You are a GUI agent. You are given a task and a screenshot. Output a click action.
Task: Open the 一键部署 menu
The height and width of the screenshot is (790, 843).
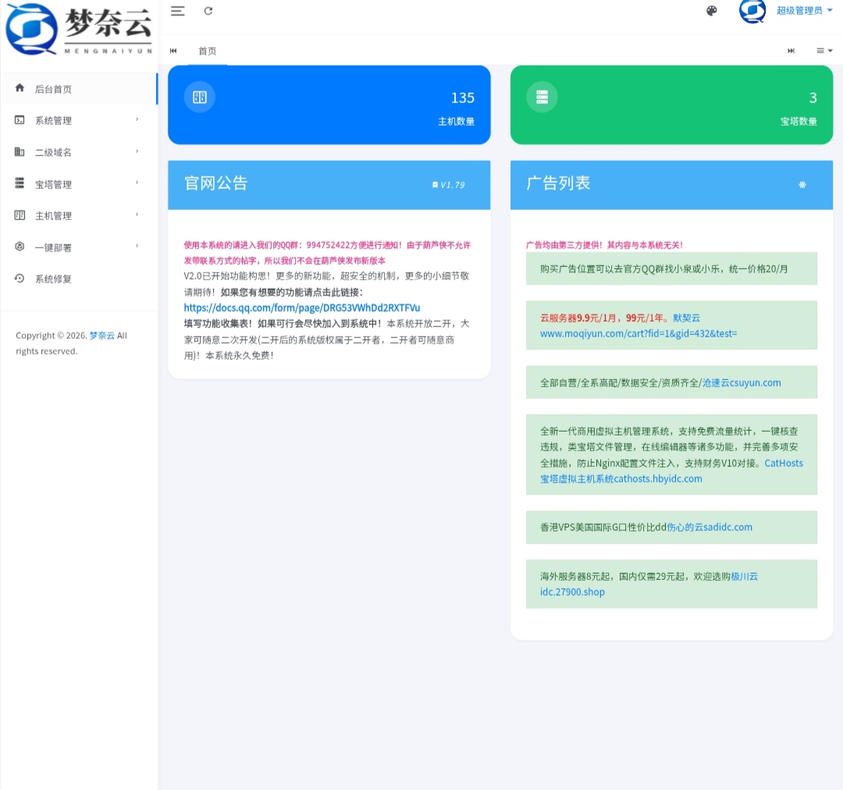(79, 247)
